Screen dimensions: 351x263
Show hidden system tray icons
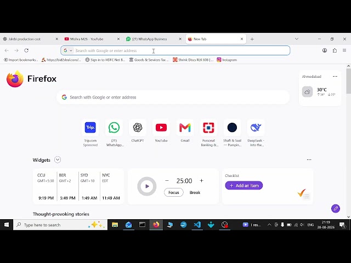tap(269, 225)
